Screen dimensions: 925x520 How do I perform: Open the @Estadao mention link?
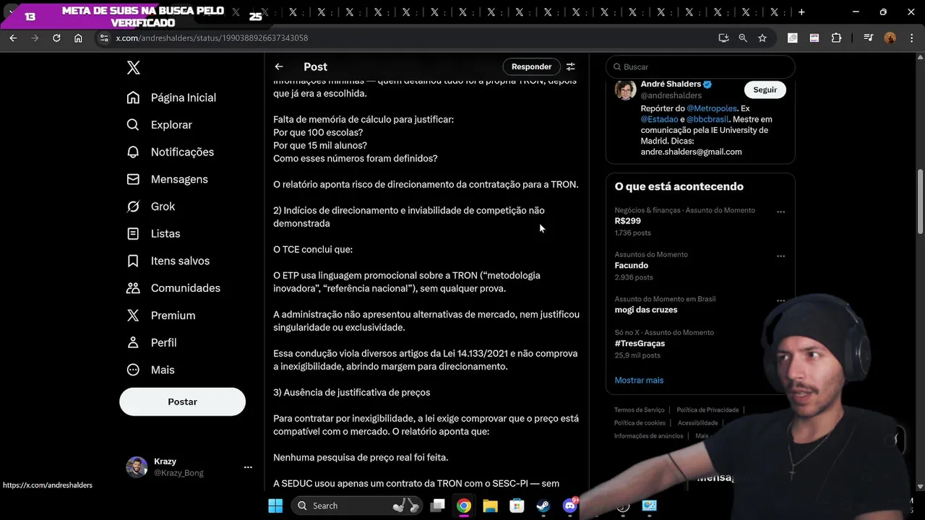click(659, 119)
